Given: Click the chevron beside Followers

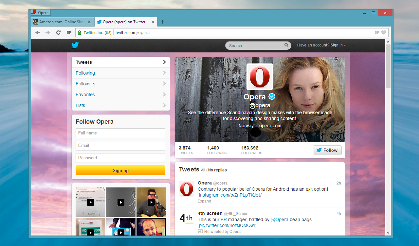Looking at the screenshot, I should 164,84.
